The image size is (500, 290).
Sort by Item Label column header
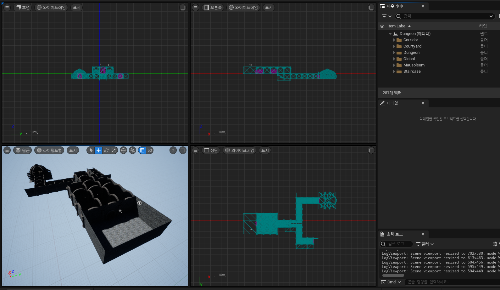point(431,26)
